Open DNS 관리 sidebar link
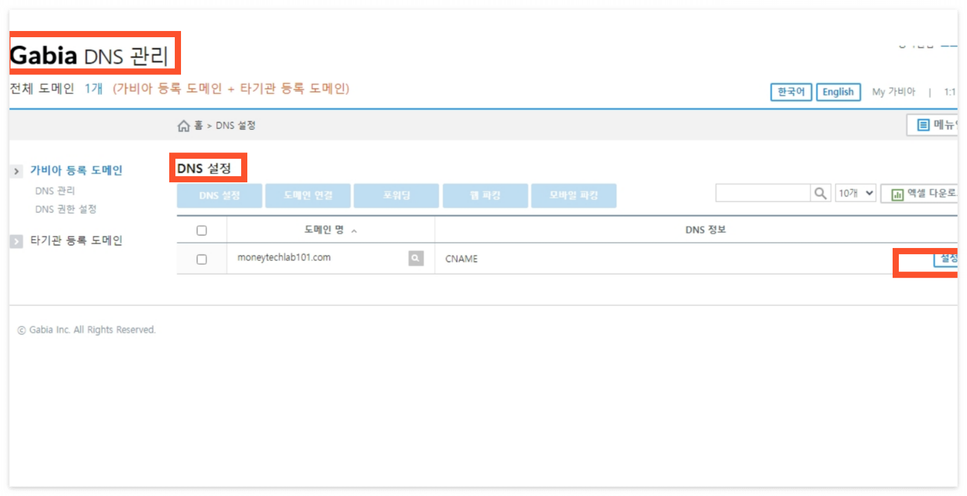 [55, 191]
